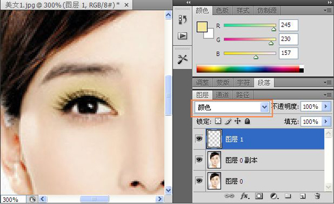334x204 pixels.
Task: Click the layers list scroll down arrow
Action: (328, 187)
